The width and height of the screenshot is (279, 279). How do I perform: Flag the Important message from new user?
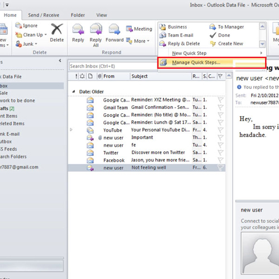(220, 137)
